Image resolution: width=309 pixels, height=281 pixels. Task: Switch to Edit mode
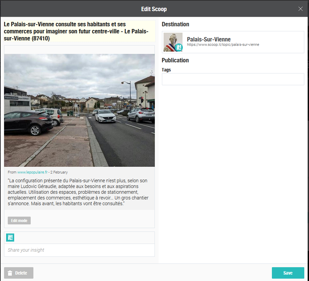pyautogui.click(x=19, y=221)
